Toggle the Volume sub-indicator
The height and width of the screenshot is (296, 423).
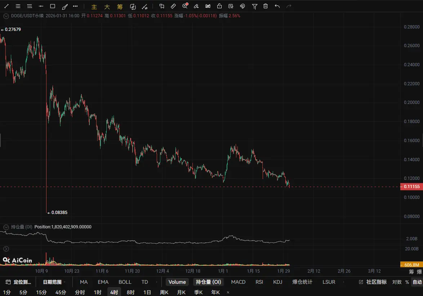click(x=177, y=282)
